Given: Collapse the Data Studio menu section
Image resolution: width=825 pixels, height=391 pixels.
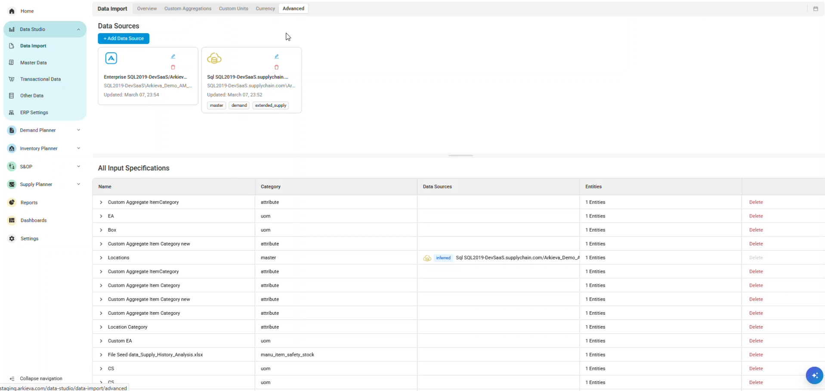Looking at the screenshot, I should click(78, 29).
